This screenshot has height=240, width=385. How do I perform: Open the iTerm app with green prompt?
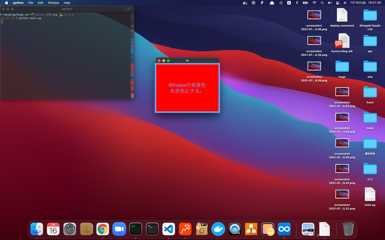[x=136, y=229]
